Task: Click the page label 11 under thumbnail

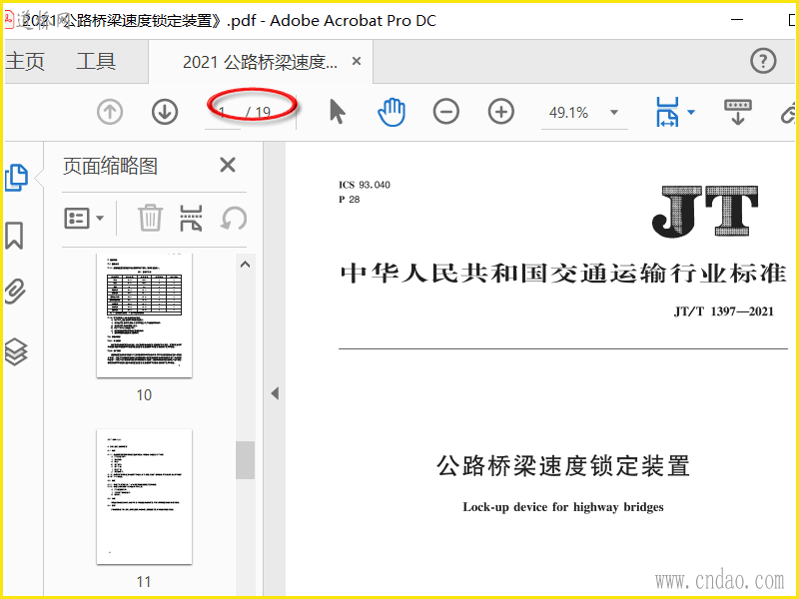Action: coord(144,582)
